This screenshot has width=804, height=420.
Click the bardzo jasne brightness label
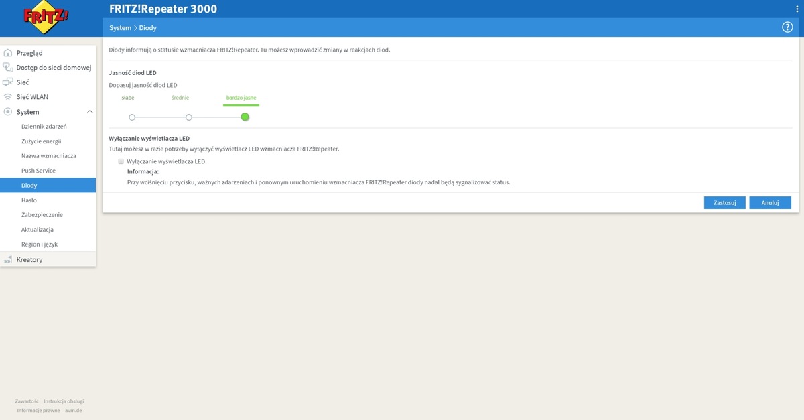click(x=241, y=98)
